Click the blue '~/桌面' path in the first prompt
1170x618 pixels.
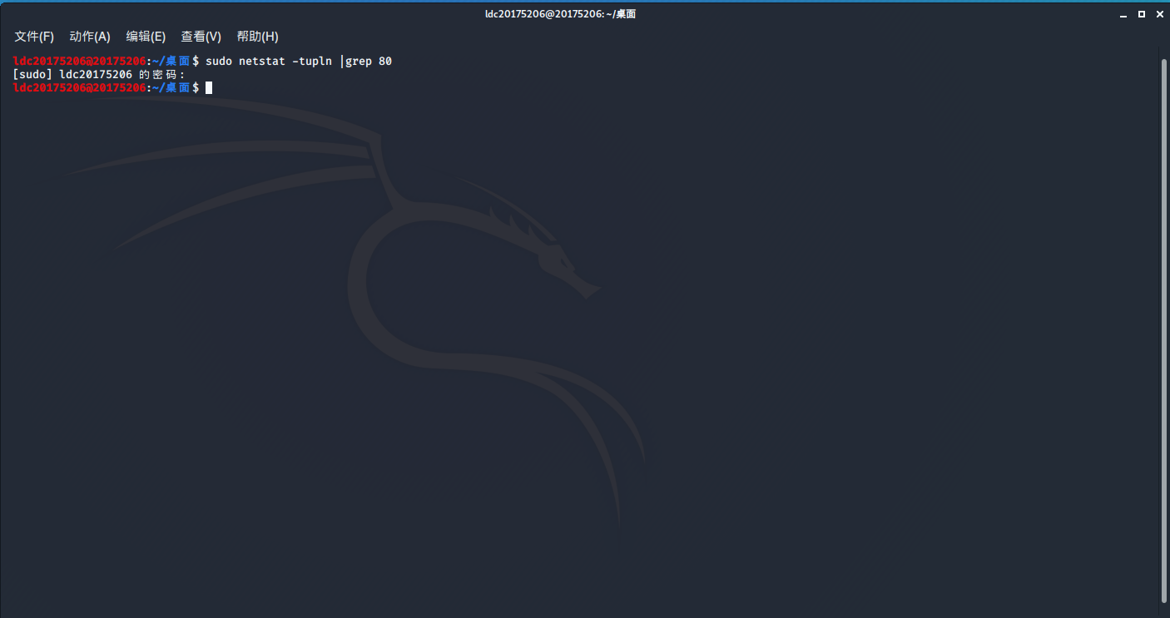tap(171, 62)
